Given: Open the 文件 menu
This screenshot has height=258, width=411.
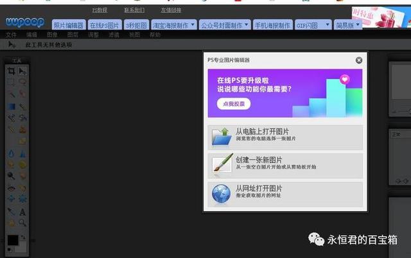Looking at the screenshot, I should (x=11, y=35).
